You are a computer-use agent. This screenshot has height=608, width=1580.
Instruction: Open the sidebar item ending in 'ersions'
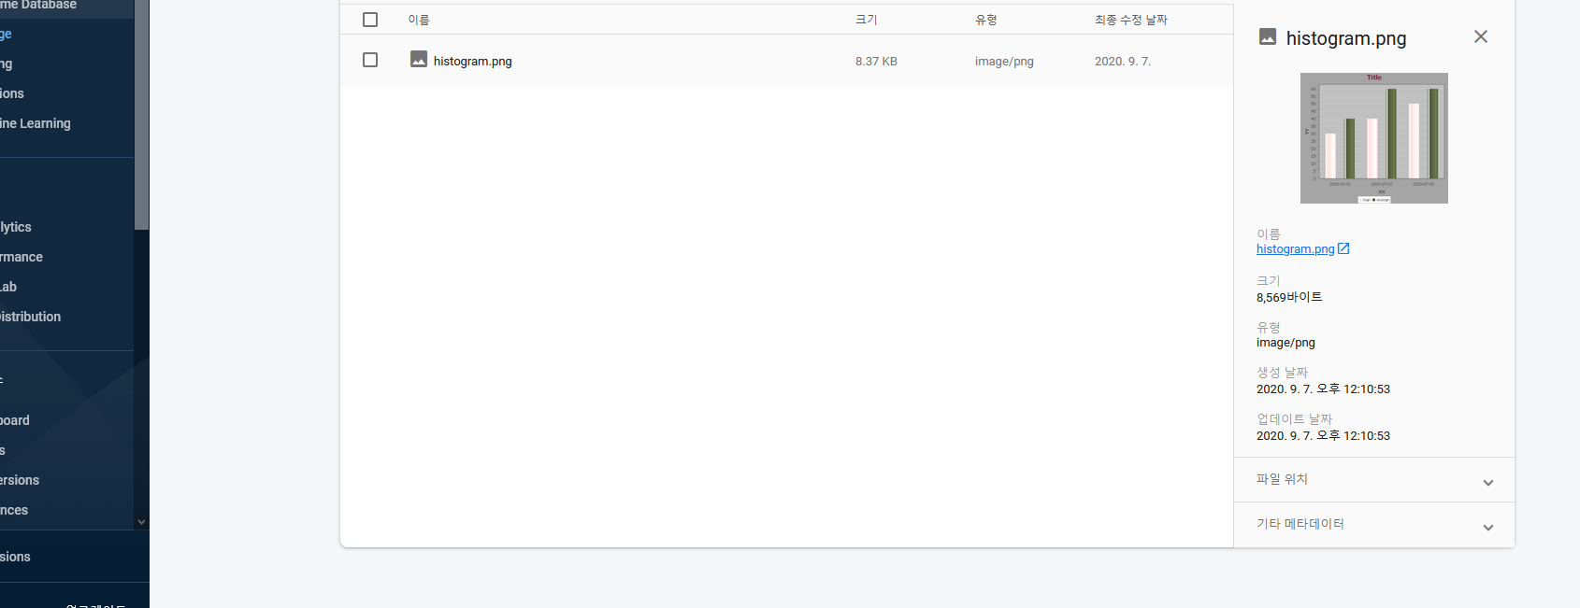tap(20, 480)
